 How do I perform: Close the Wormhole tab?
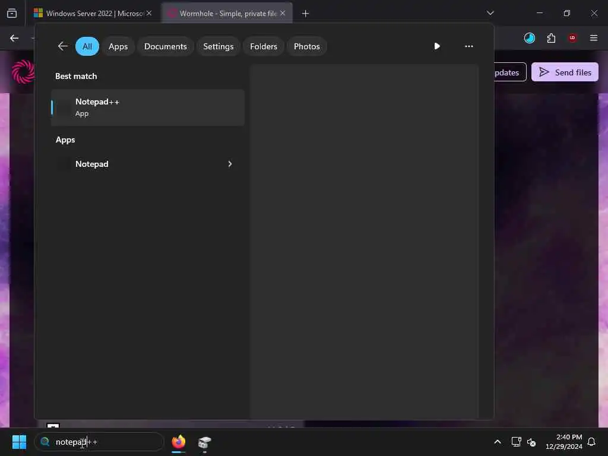point(283,13)
